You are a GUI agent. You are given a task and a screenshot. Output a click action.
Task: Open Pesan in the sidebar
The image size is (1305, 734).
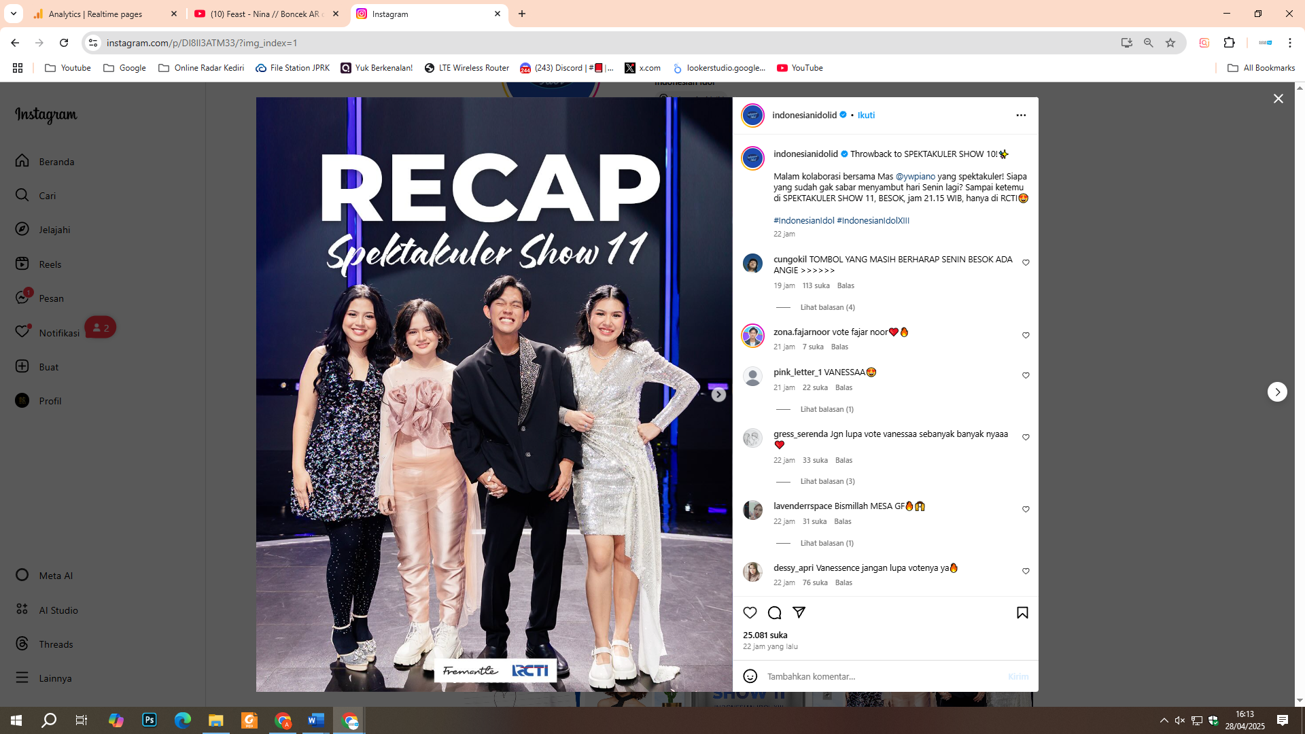pyautogui.click(x=50, y=298)
